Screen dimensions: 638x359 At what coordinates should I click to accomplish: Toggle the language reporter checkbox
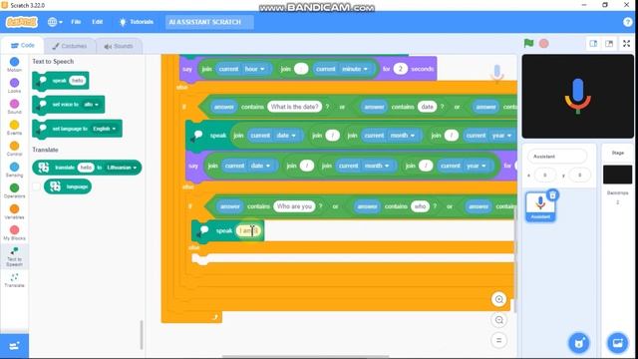[x=36, y=186]
